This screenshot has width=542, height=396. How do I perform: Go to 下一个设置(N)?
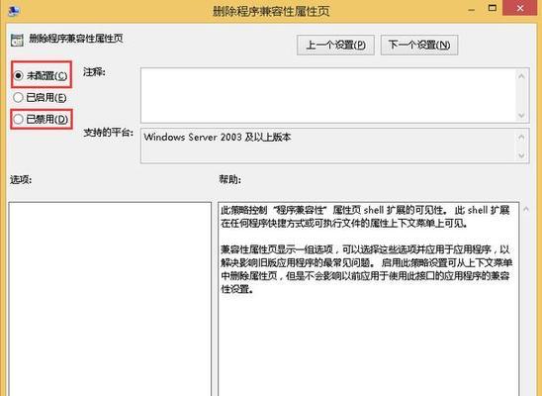419,45
